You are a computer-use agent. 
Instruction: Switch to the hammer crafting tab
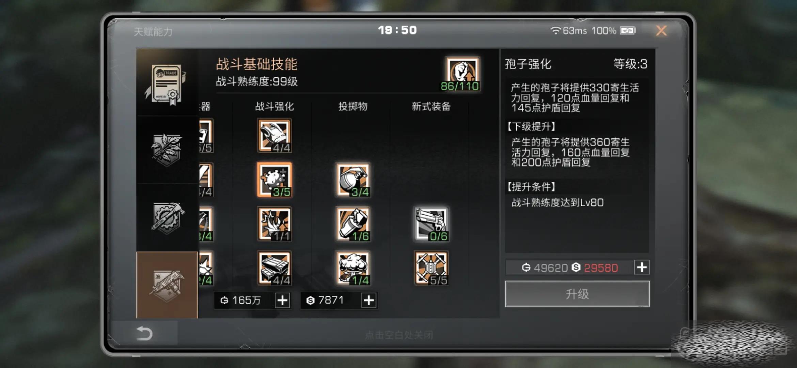click(167, 218)
